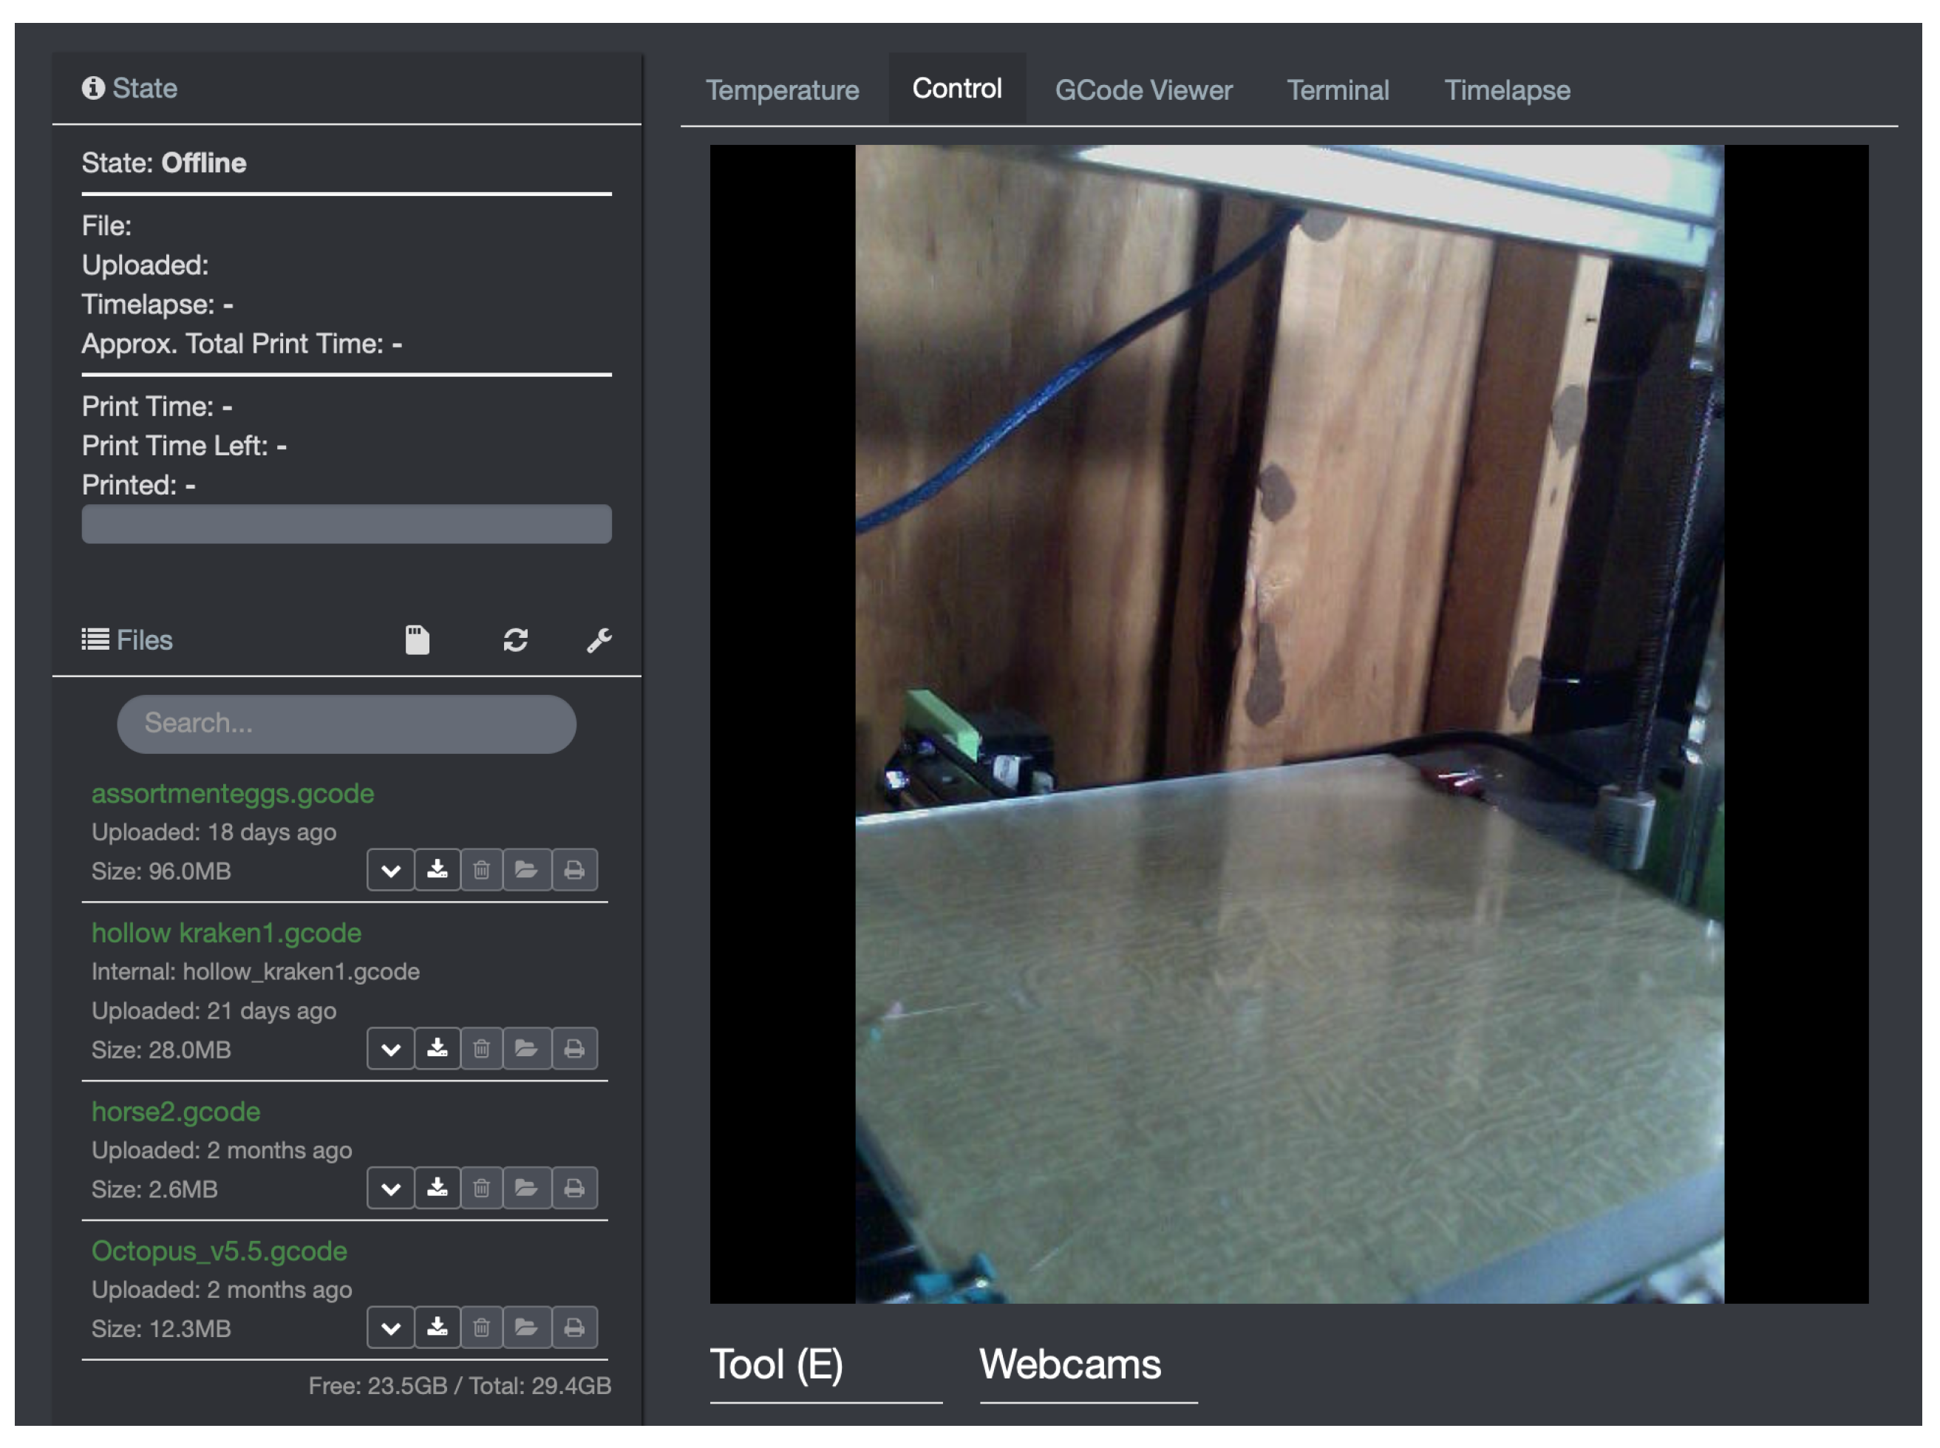Delete hollow kraken1.gcode with trash icon
Screen dimensions: 1940x1448
(x=481, y=1048)
